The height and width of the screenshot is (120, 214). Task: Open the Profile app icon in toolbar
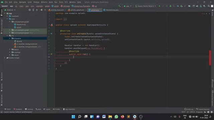(178, 6)
